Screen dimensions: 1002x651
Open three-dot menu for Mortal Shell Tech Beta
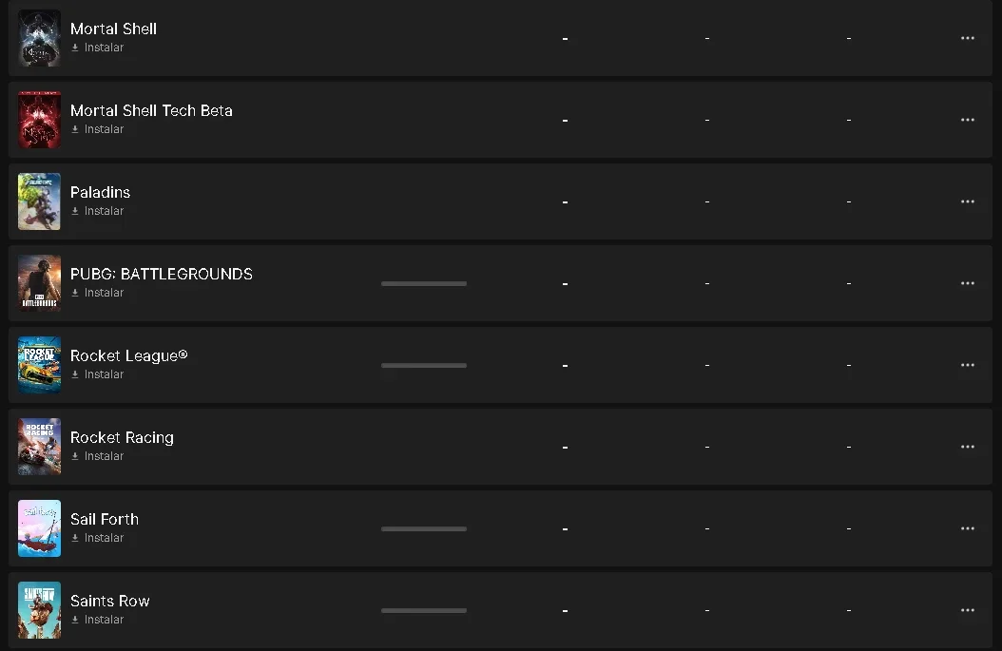968,120
